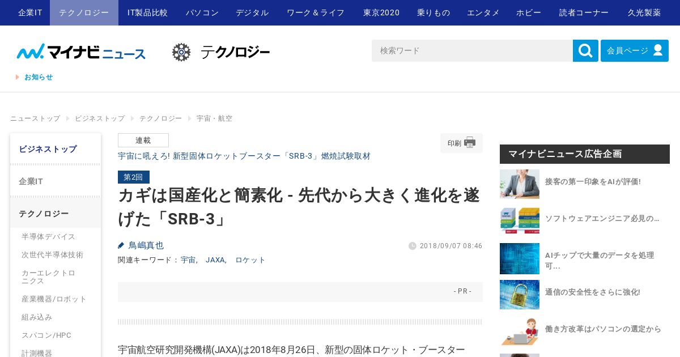This screenshot has width=680, height=357.
Task: Open the AIチップ article thumbnail
Action: tap(520, 258)
